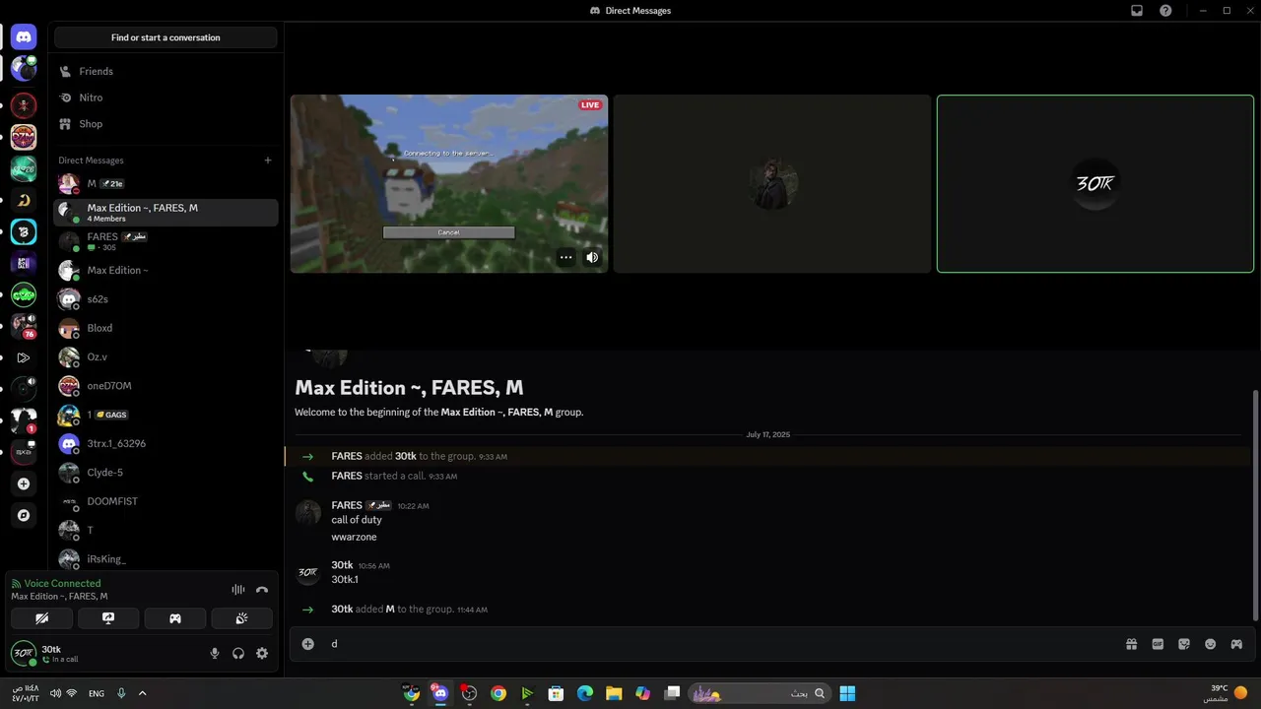The height and width of the screenshot is (709, 1261).
Task: Open the Friends tab
Action: pos(166,71)
